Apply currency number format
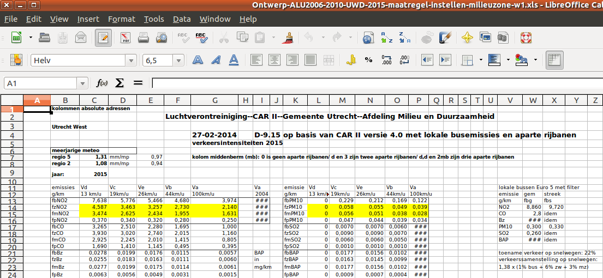Screen dimensions: 603x278 point(350,60)
